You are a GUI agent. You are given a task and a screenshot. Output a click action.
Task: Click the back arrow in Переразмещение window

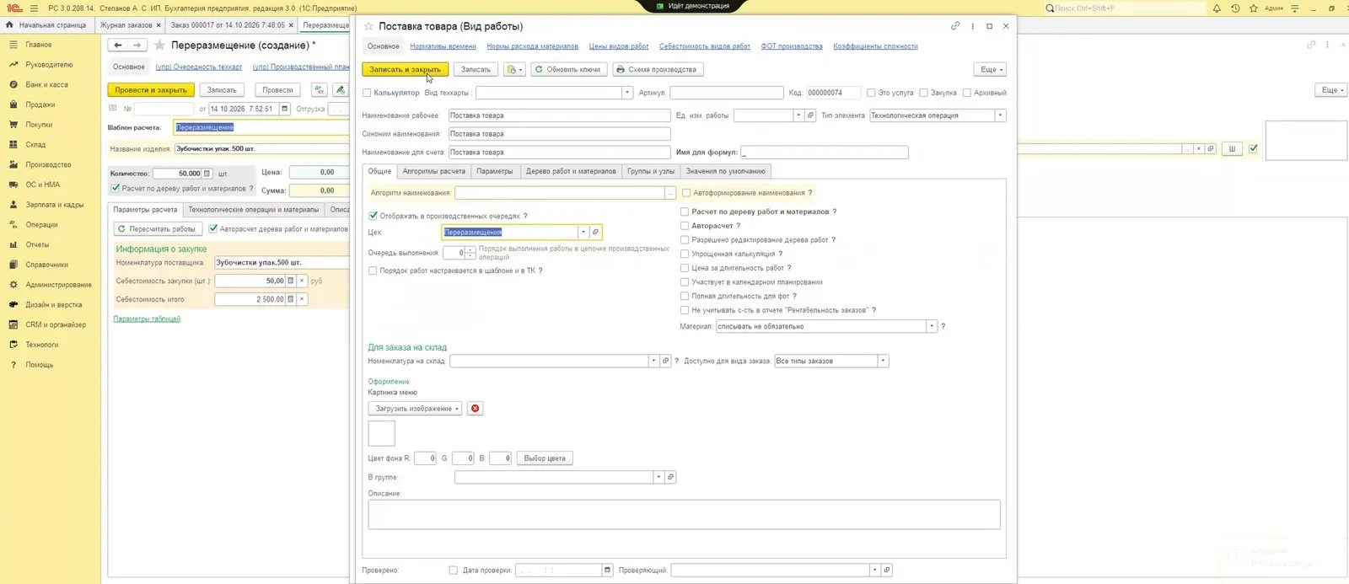pos(119,46)
